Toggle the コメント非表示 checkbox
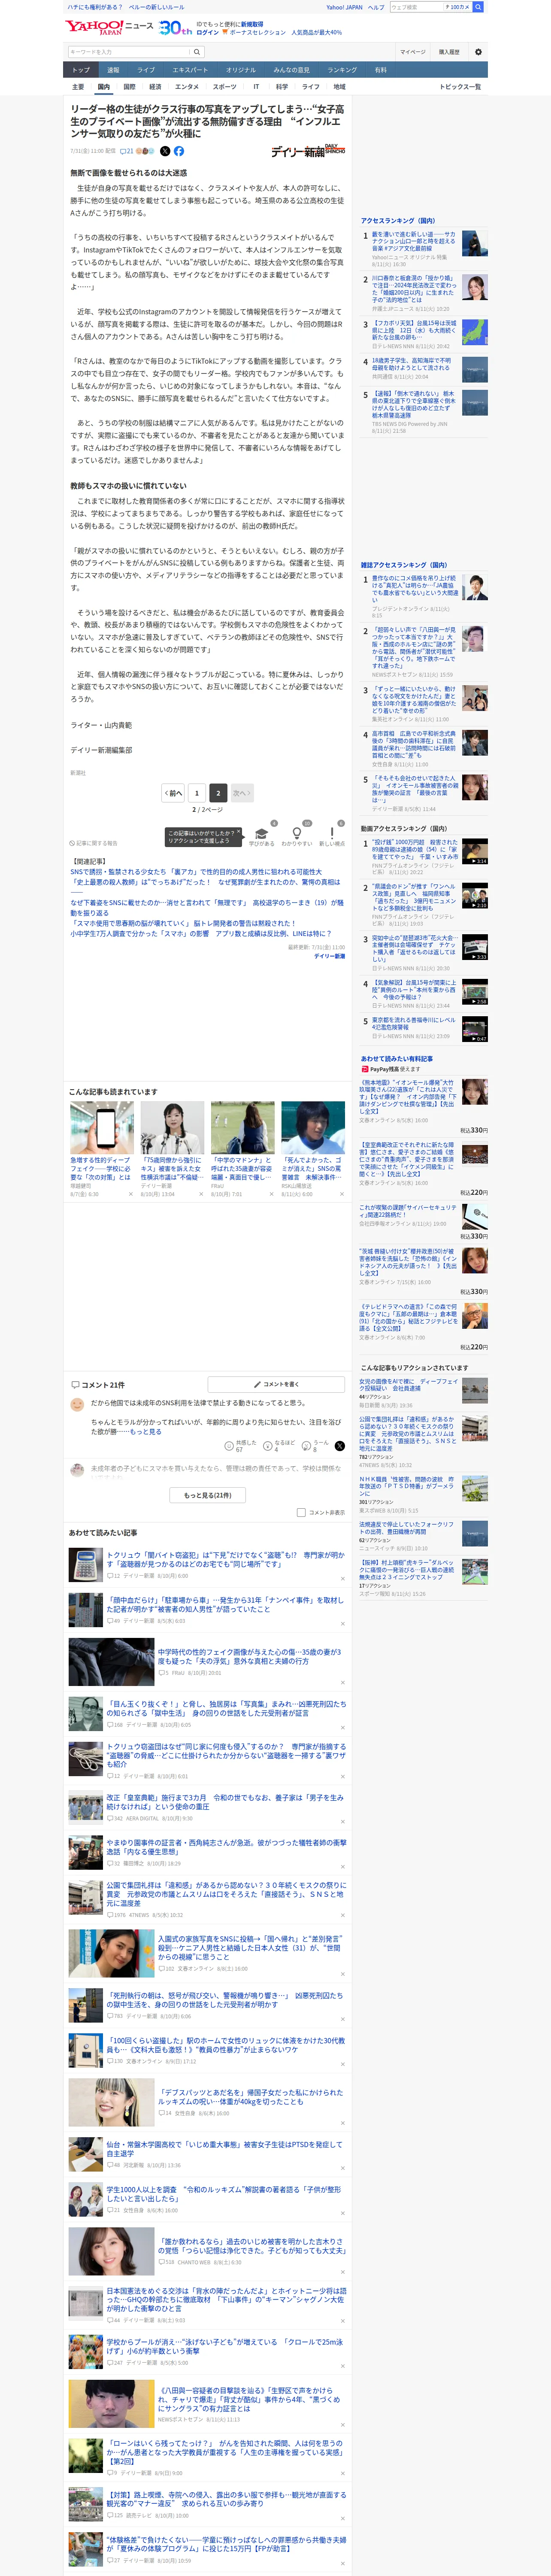Screen dimensions: 551x2576 point(301,1512)
